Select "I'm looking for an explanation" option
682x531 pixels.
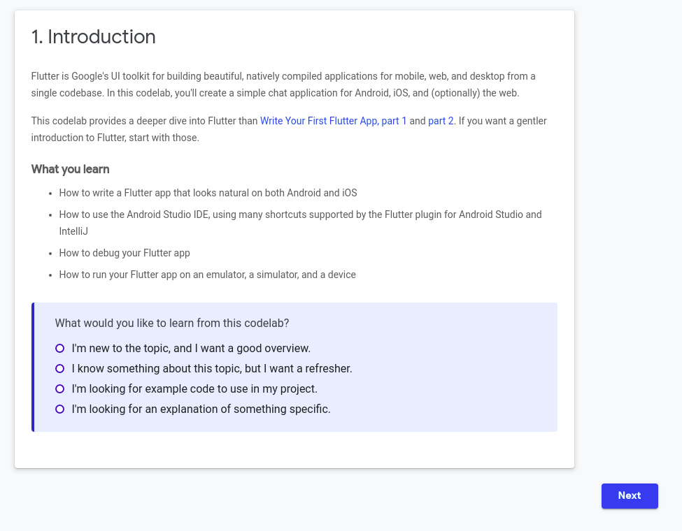pyautogui.click(x=59, y=409)
